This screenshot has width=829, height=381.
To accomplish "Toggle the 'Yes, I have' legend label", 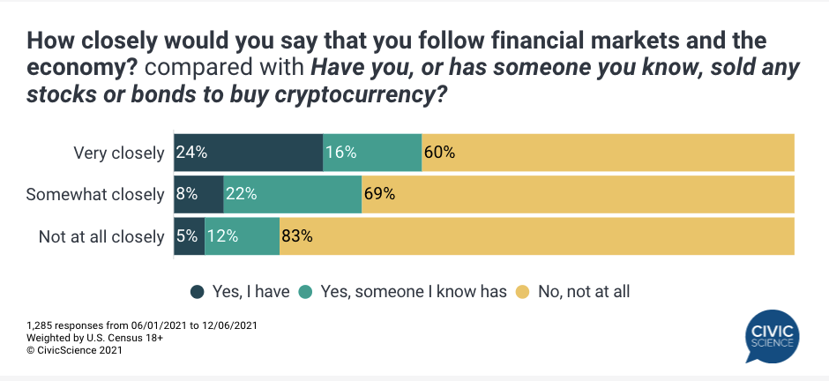I will pos(250,291).
